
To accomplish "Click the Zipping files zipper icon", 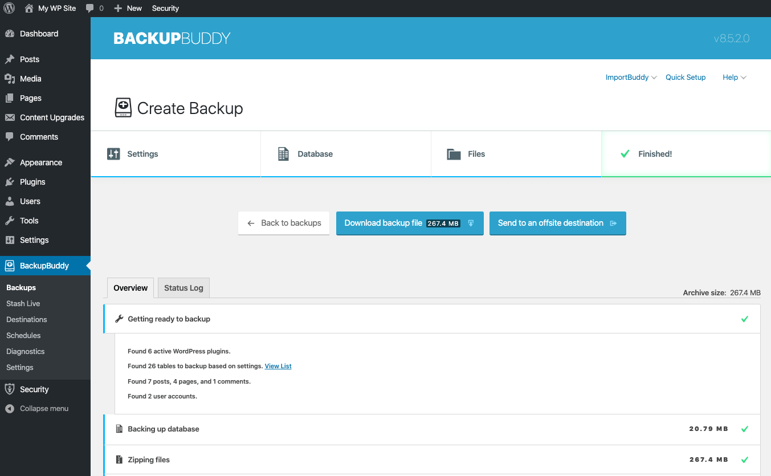I will (119, 459).
